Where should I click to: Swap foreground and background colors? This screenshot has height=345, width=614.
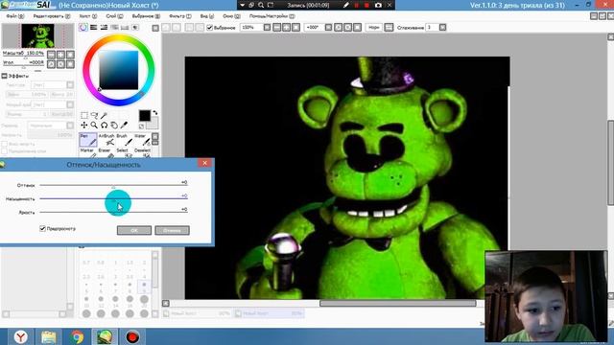pos(155,113)
